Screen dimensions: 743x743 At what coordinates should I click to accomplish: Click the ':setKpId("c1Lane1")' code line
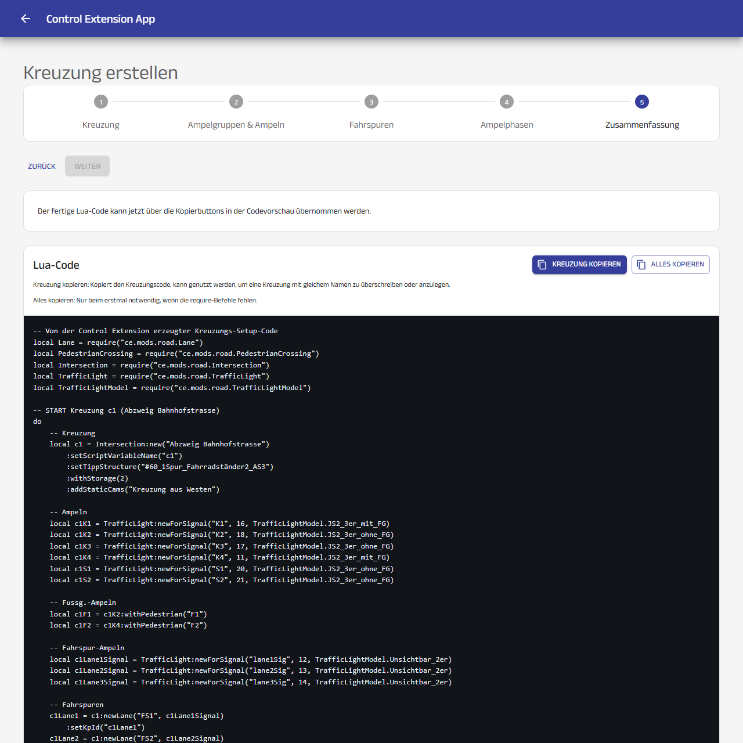tap(106, 727)
